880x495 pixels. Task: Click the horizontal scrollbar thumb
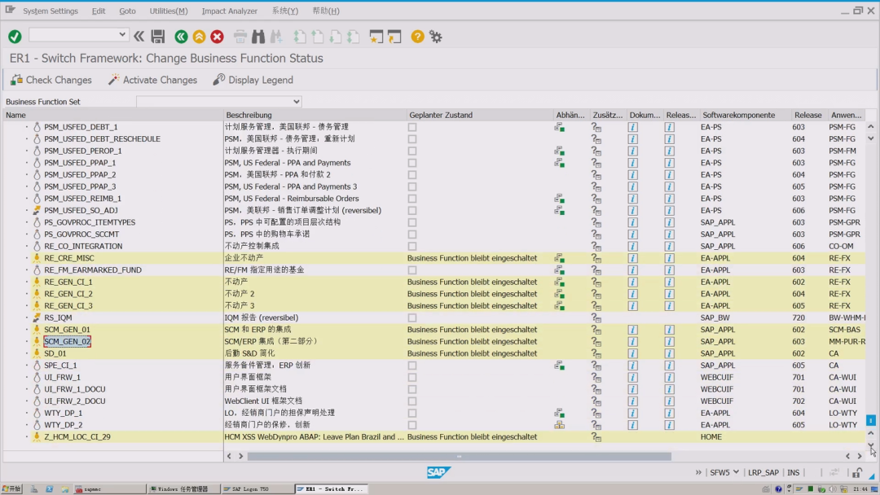459,456
